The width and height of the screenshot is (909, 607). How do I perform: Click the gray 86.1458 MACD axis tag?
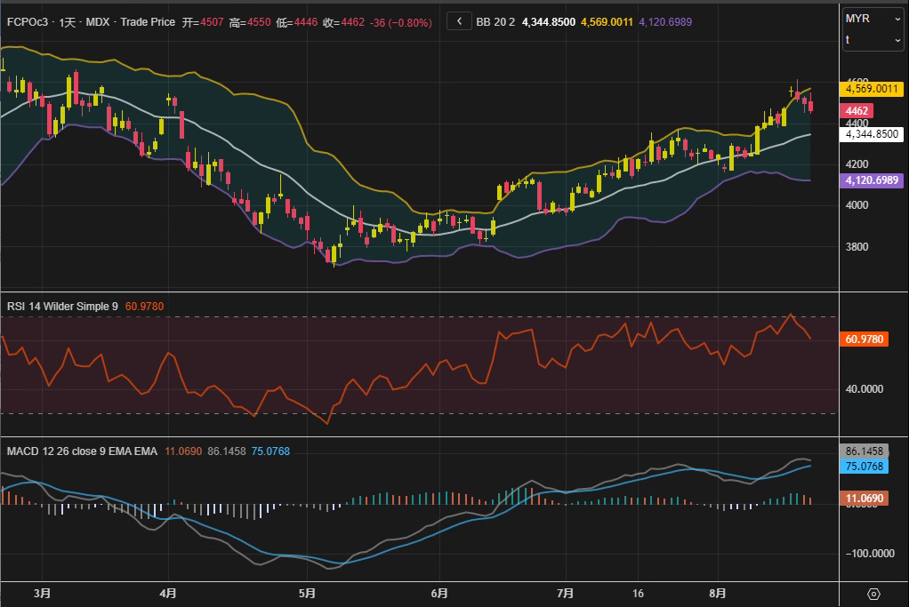(864, 451)
